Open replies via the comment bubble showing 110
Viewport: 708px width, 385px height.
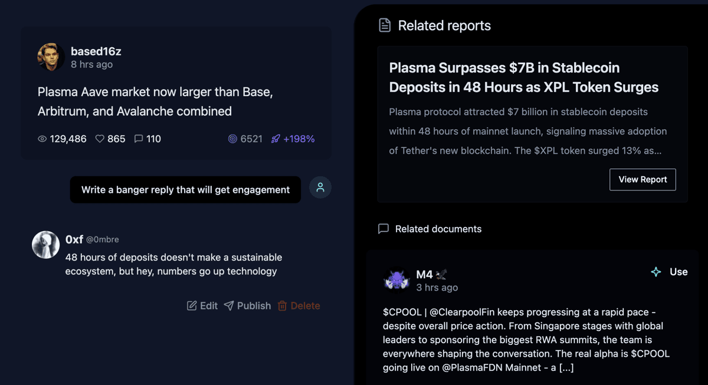click(x=138, y=139)
